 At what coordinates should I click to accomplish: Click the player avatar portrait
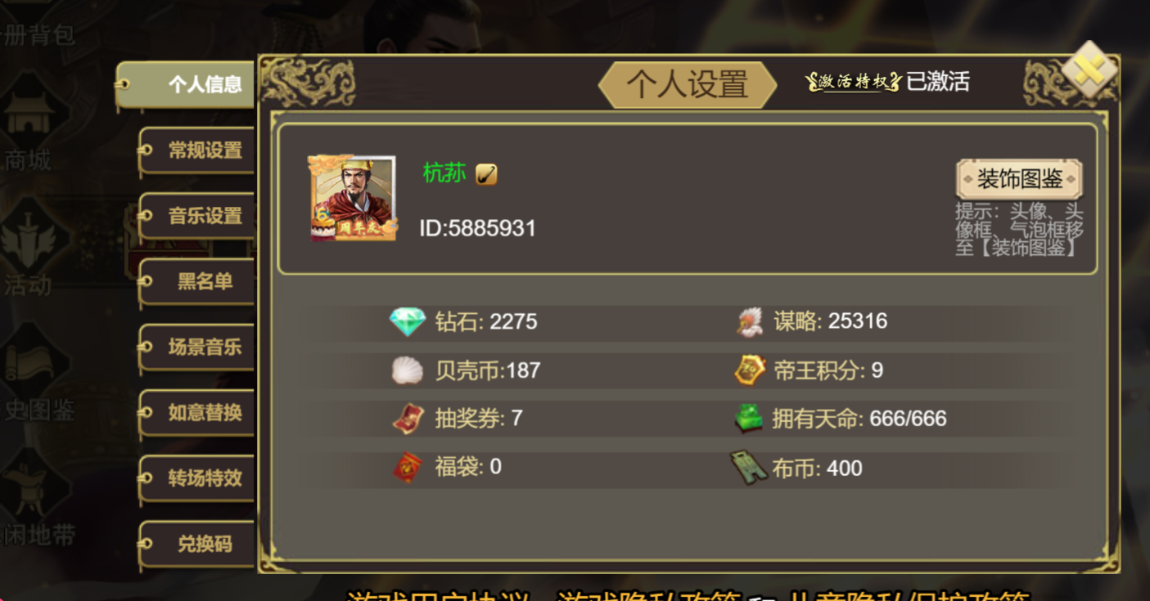pyautogui.click(x=352, y=198)
